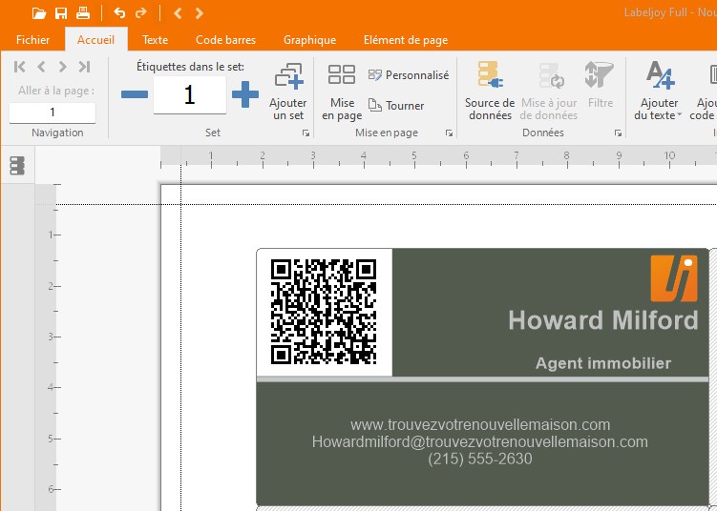Select the QR code on the label
The width and height of the screenshot is (717, 511).
point(324,312)
